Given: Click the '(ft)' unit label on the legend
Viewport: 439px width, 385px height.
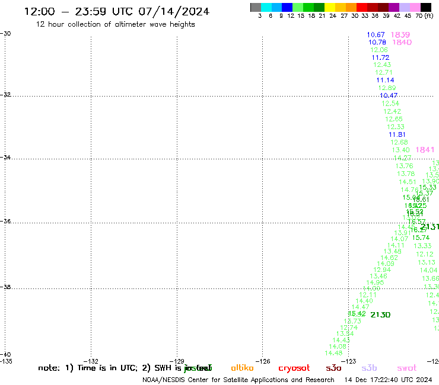Looking at the screenshot, I should (429, 16).
